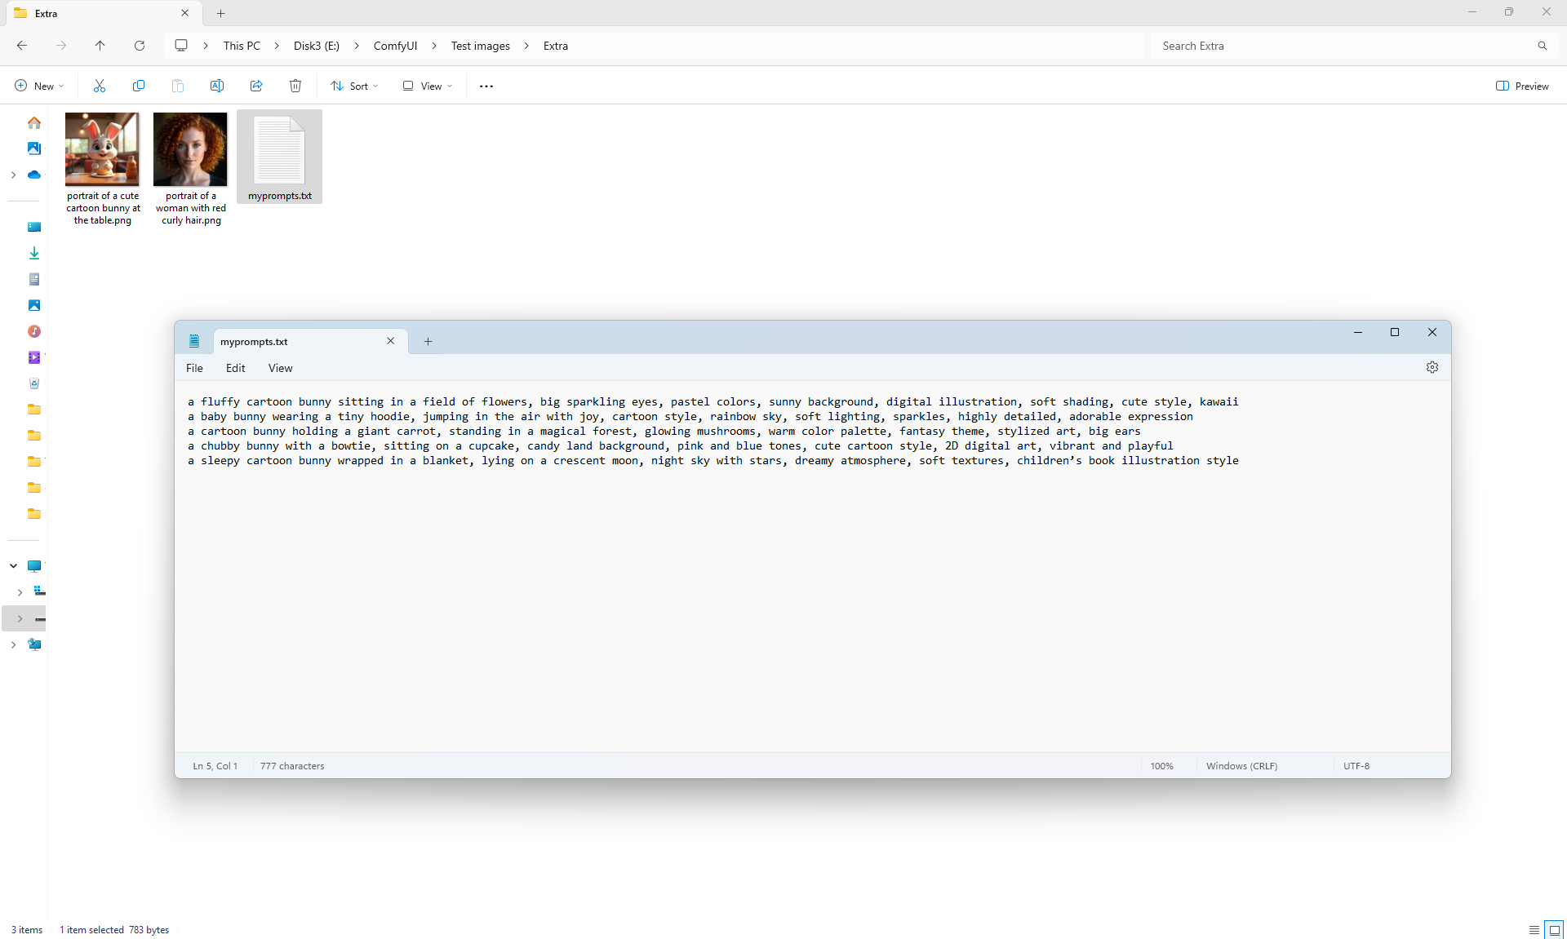Screen dimensions: 1567x939
Task: Click the Share icon in toolbar
Action: coord(256,86)
